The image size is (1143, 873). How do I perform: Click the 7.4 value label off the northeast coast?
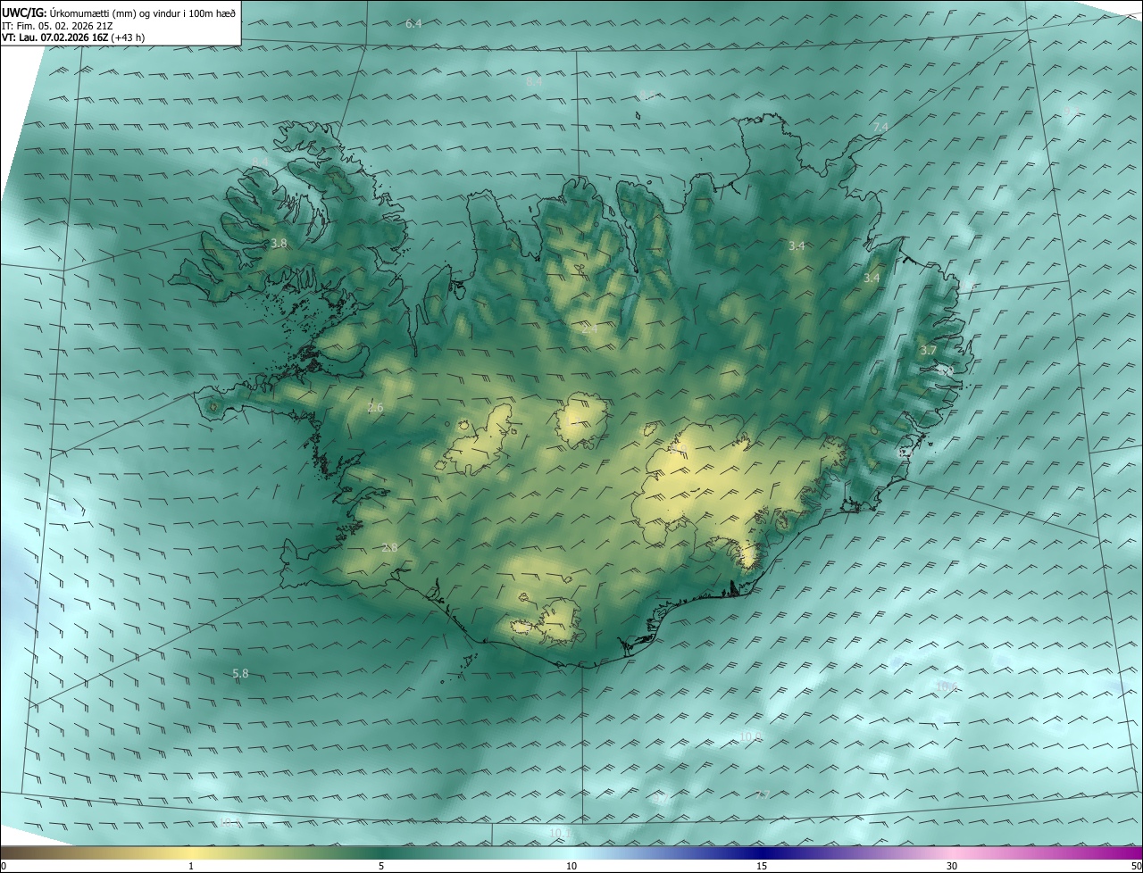[x=880, y=128]
